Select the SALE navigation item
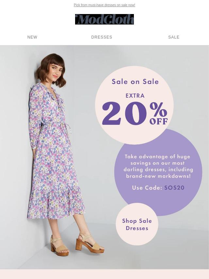The width and height of the screenshot is (209, 279). (174, 37)
